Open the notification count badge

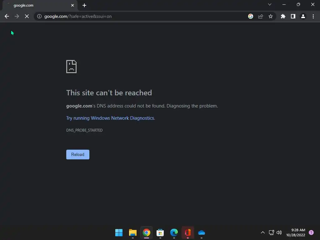click(x=311, y=232)
